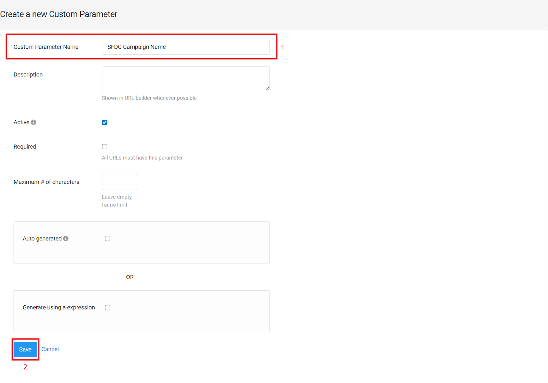Click the 'Create a new Custom Parameter' heading

(59, 14)
